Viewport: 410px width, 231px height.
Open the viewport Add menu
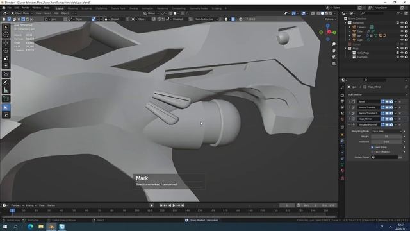pos(56,13)
